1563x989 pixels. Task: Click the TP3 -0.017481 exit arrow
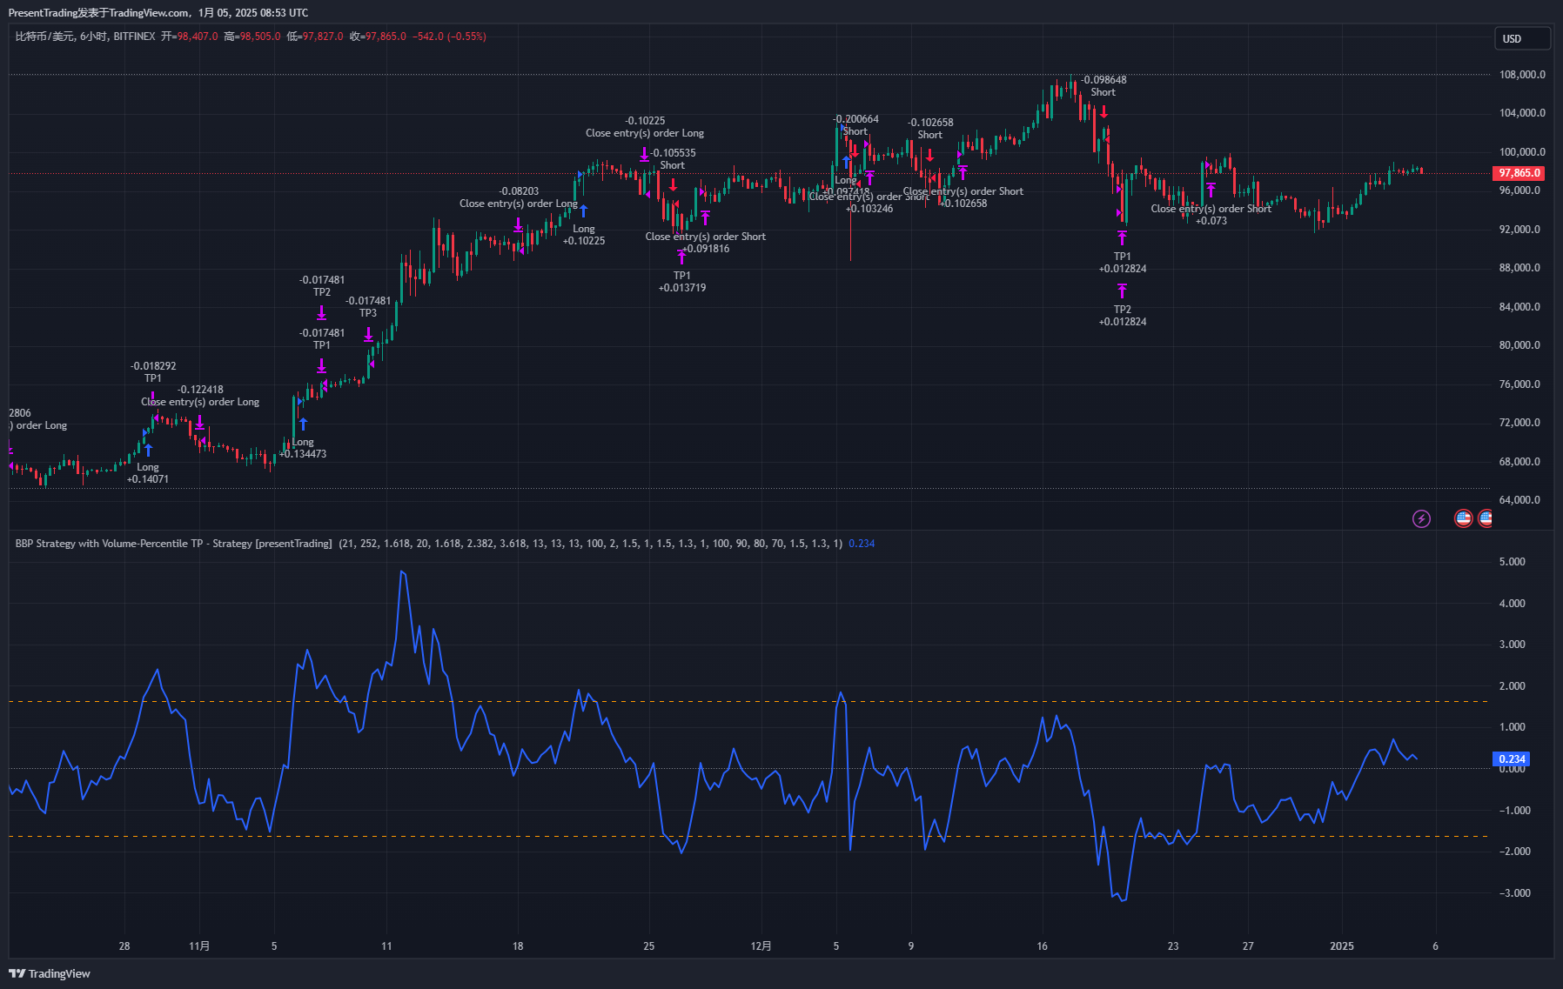pos(368,334)
